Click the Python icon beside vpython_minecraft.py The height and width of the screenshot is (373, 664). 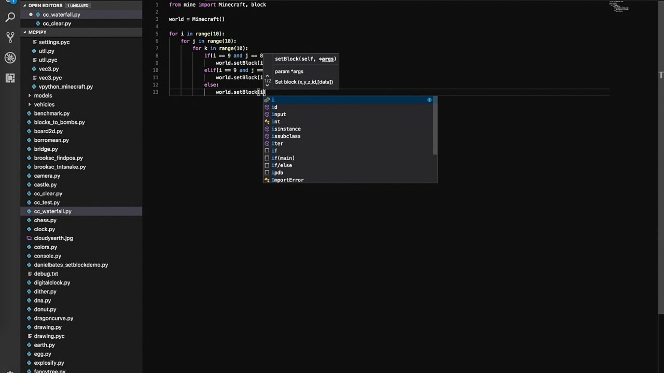tap(34, 87)
